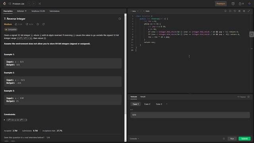Click the 'return rev;' code line

tap(150, 43)
